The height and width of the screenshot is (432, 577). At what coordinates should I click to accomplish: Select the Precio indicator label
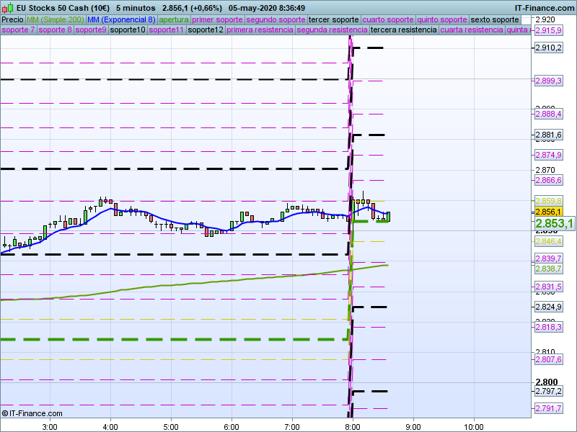(x=12, y=20)
